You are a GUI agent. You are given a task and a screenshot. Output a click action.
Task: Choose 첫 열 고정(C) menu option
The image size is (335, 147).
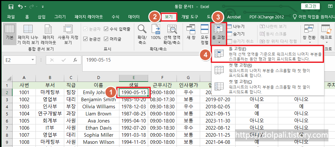pos(268,87)
